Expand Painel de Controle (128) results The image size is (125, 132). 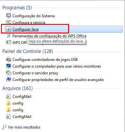click(28, 51)
